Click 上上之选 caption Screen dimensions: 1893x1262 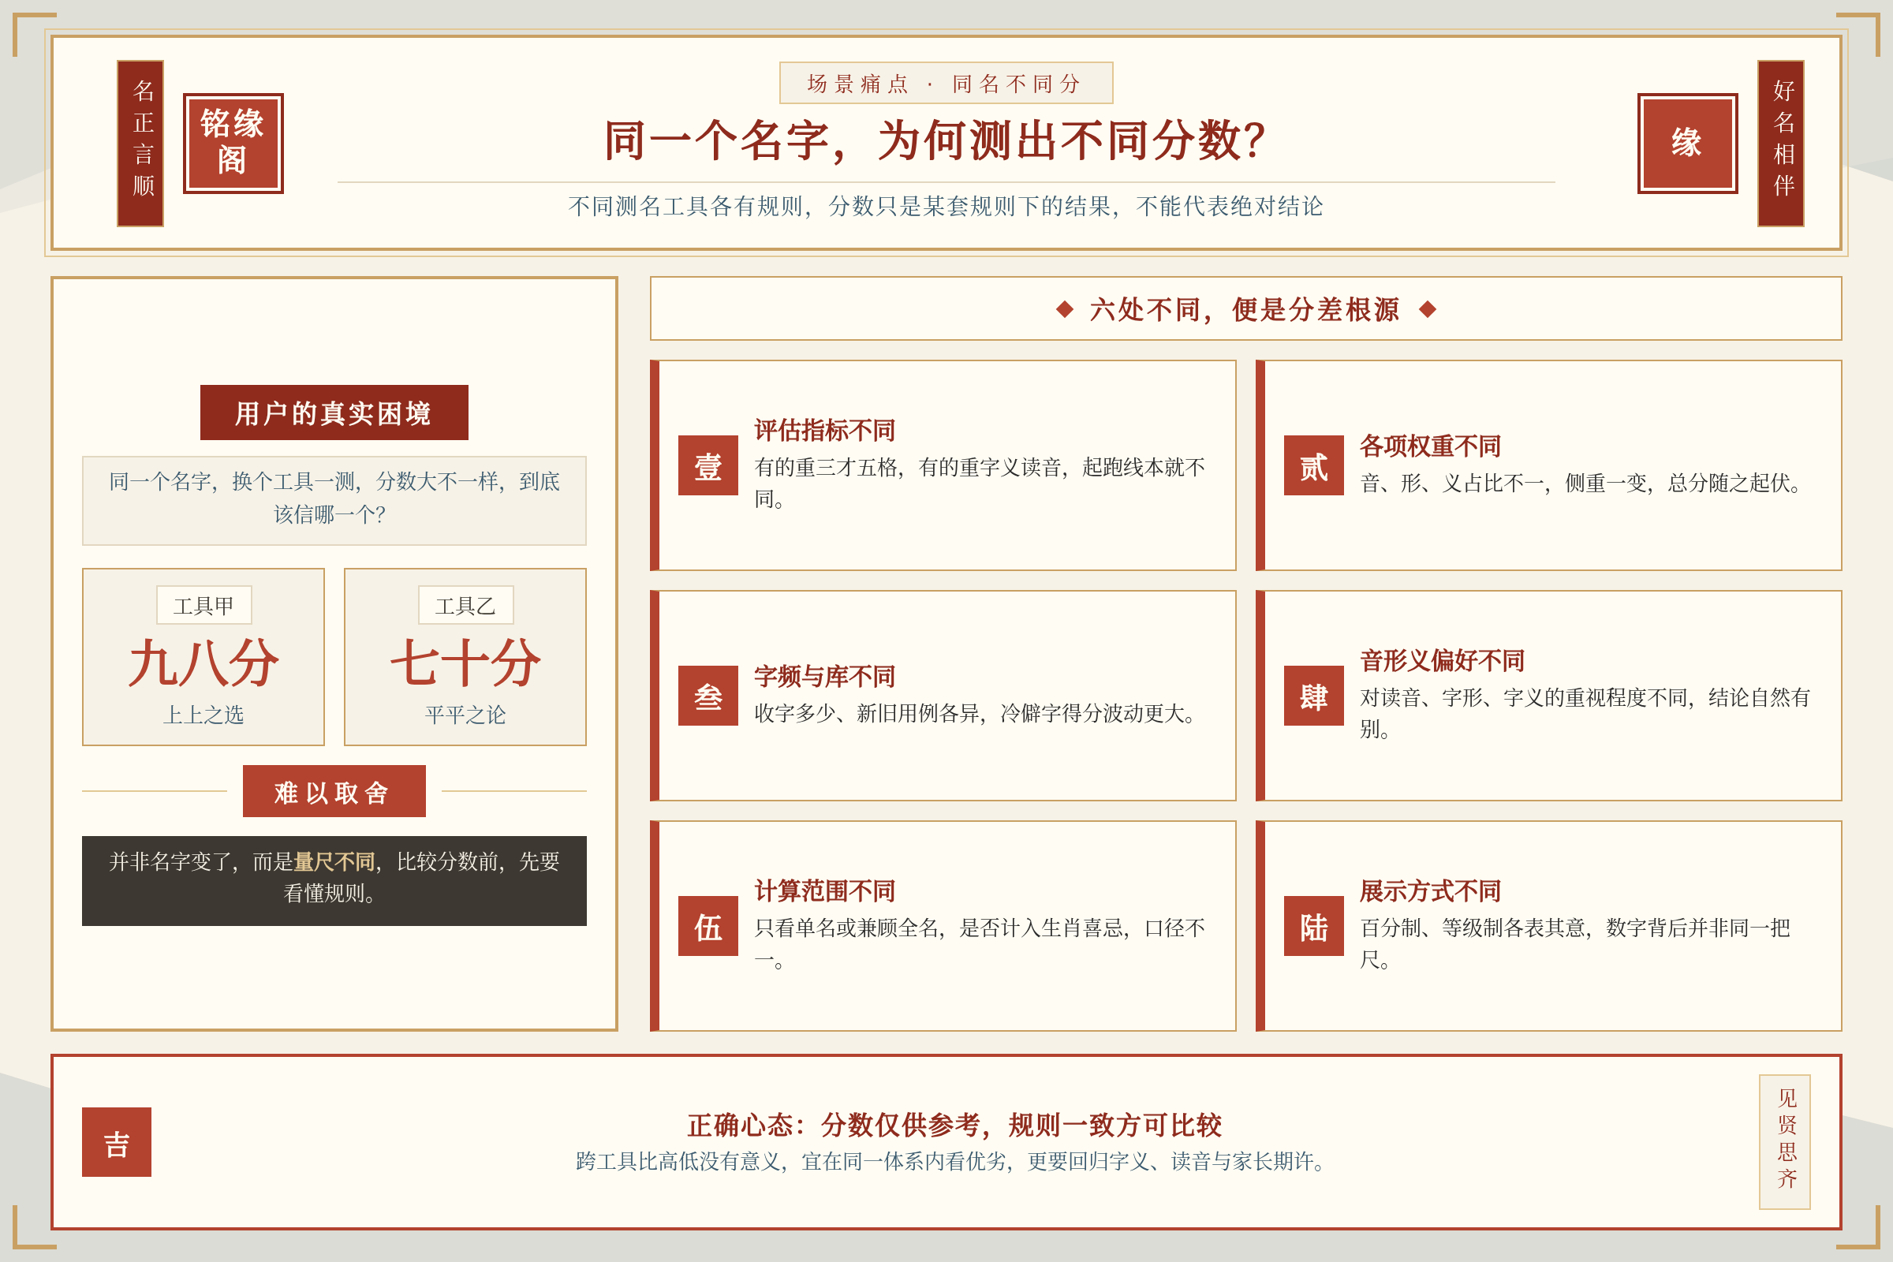[203, 715]
